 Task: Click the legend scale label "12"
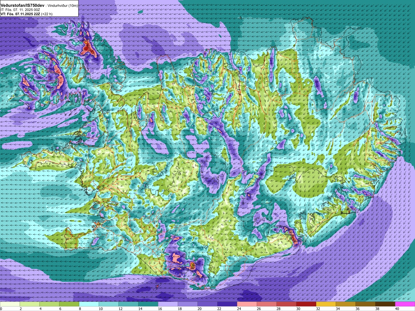120,309
